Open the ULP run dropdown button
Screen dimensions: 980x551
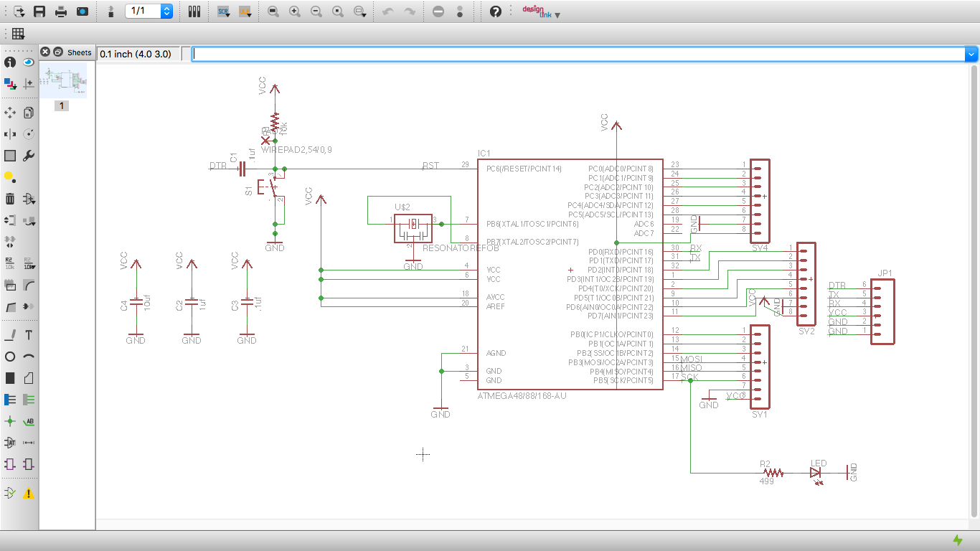click(245, 11)
